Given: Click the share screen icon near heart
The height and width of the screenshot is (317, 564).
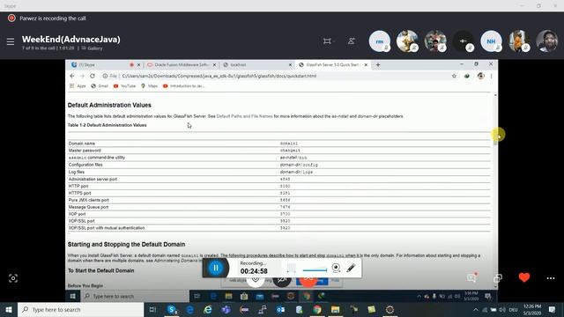Looking at the screenshot, I should [x=498, y=278].
